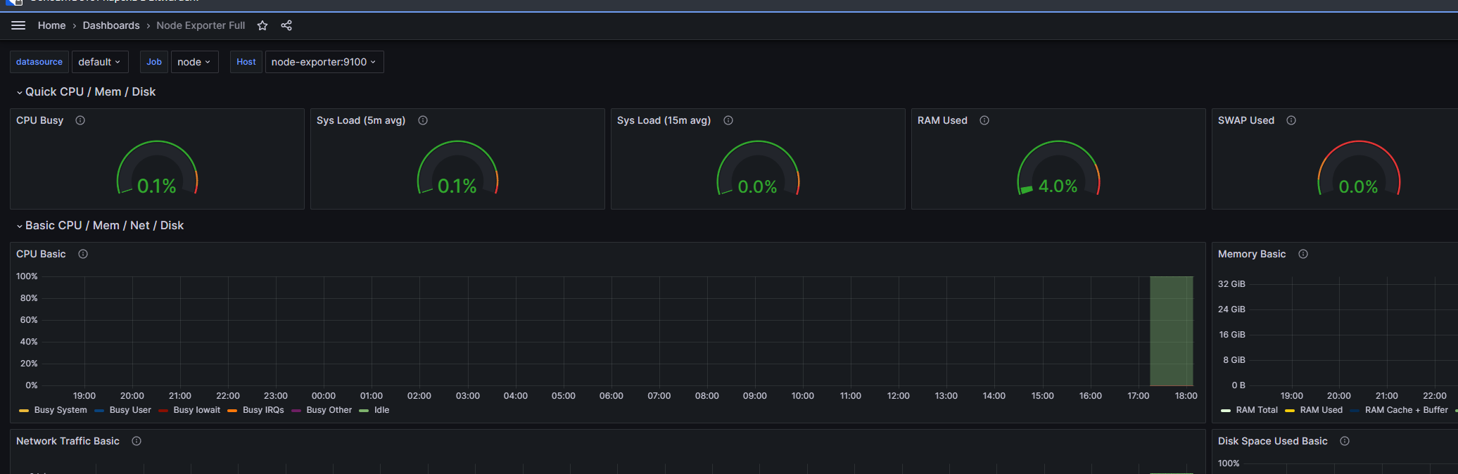Open the datasource default dropdown
This screenshot has height=474, width=1458.
coord(99,62)
